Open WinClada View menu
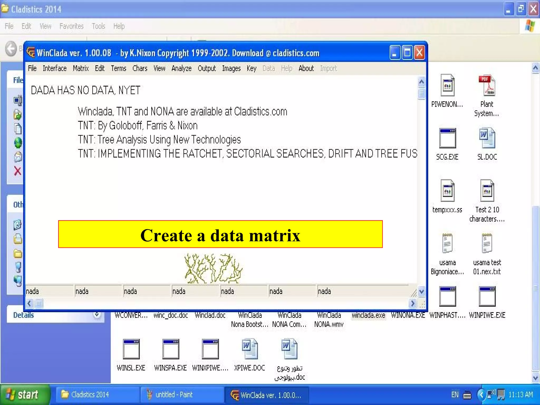This screenshot has width=540, height=405. coord(159,68)
